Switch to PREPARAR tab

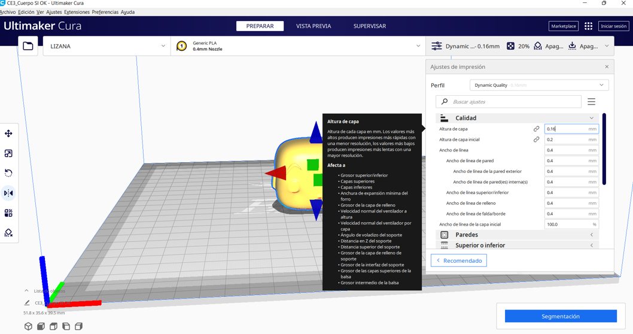point(260,26)
